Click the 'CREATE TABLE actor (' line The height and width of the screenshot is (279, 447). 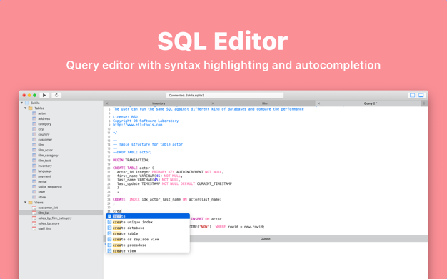pos(133,168)
